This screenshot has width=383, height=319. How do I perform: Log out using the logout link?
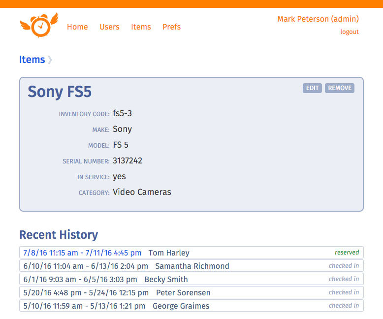350,32
